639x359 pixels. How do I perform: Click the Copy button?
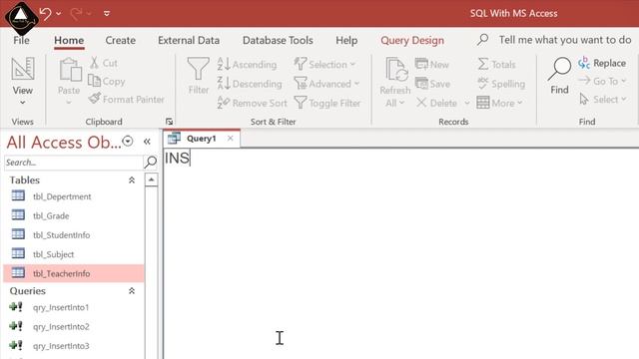coord(107,81)
